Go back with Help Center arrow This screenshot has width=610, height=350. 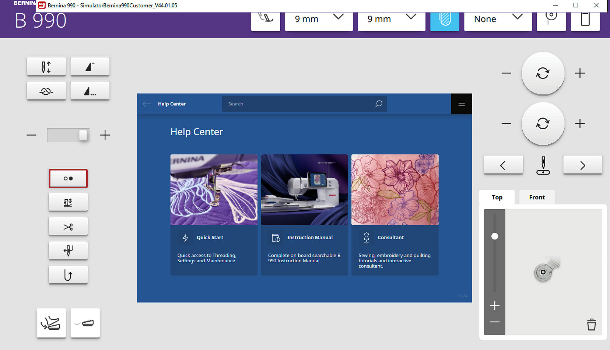coord(147,104)
